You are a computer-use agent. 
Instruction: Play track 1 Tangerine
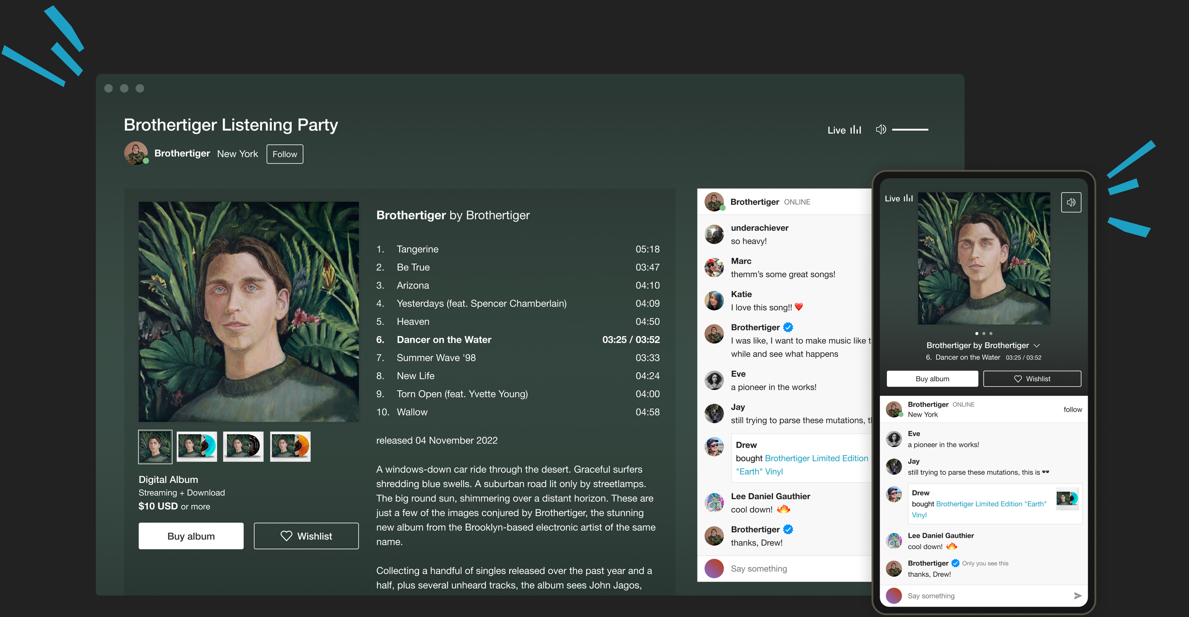pos(518,249)
